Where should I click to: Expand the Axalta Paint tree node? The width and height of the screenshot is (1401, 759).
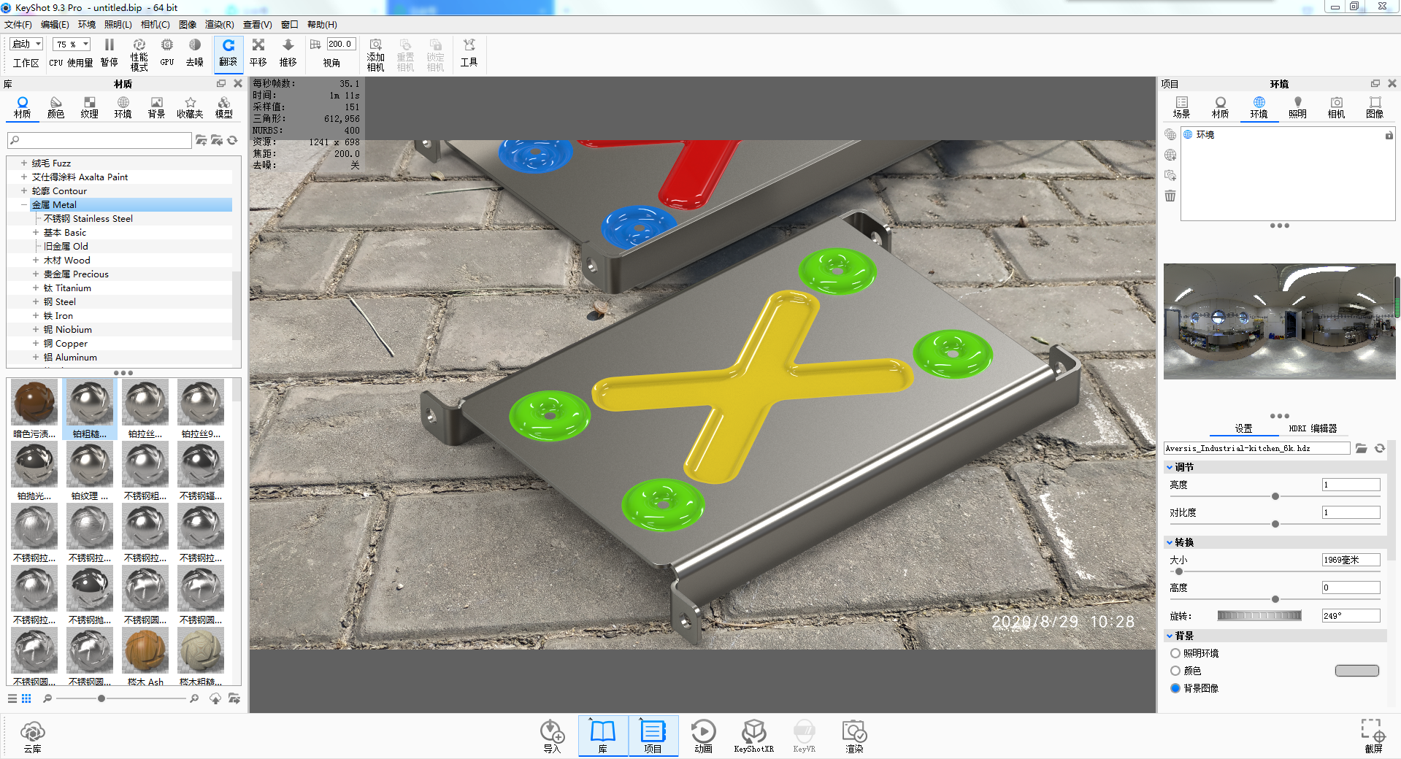24,177
